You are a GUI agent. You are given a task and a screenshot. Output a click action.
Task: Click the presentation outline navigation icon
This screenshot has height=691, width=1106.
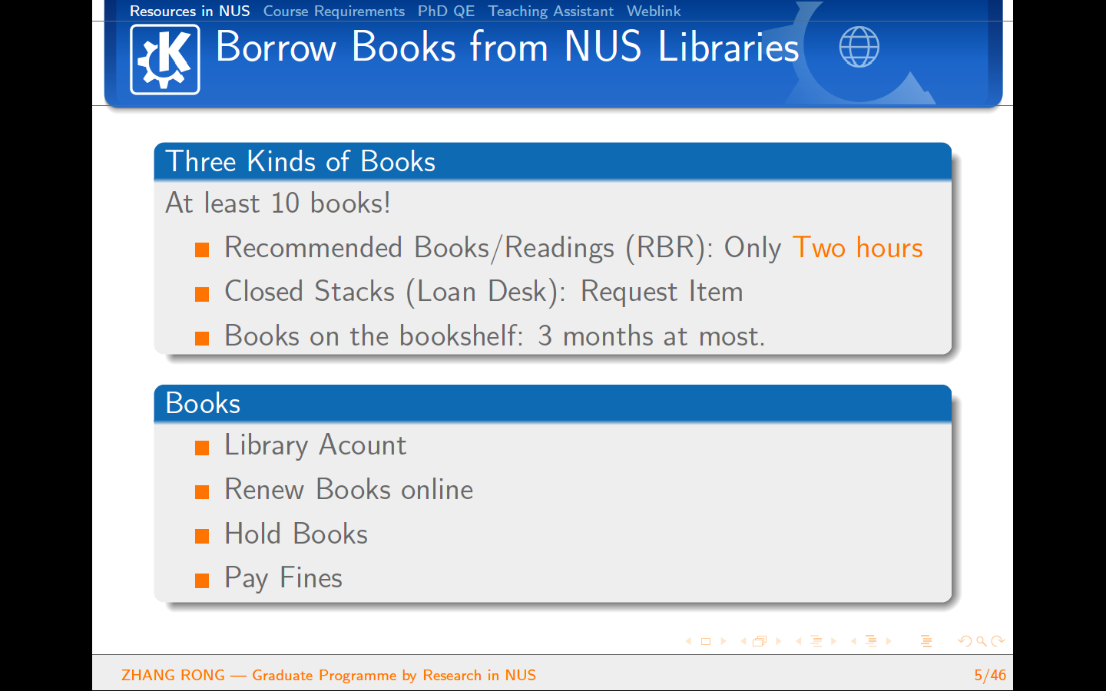coord(926,641)
